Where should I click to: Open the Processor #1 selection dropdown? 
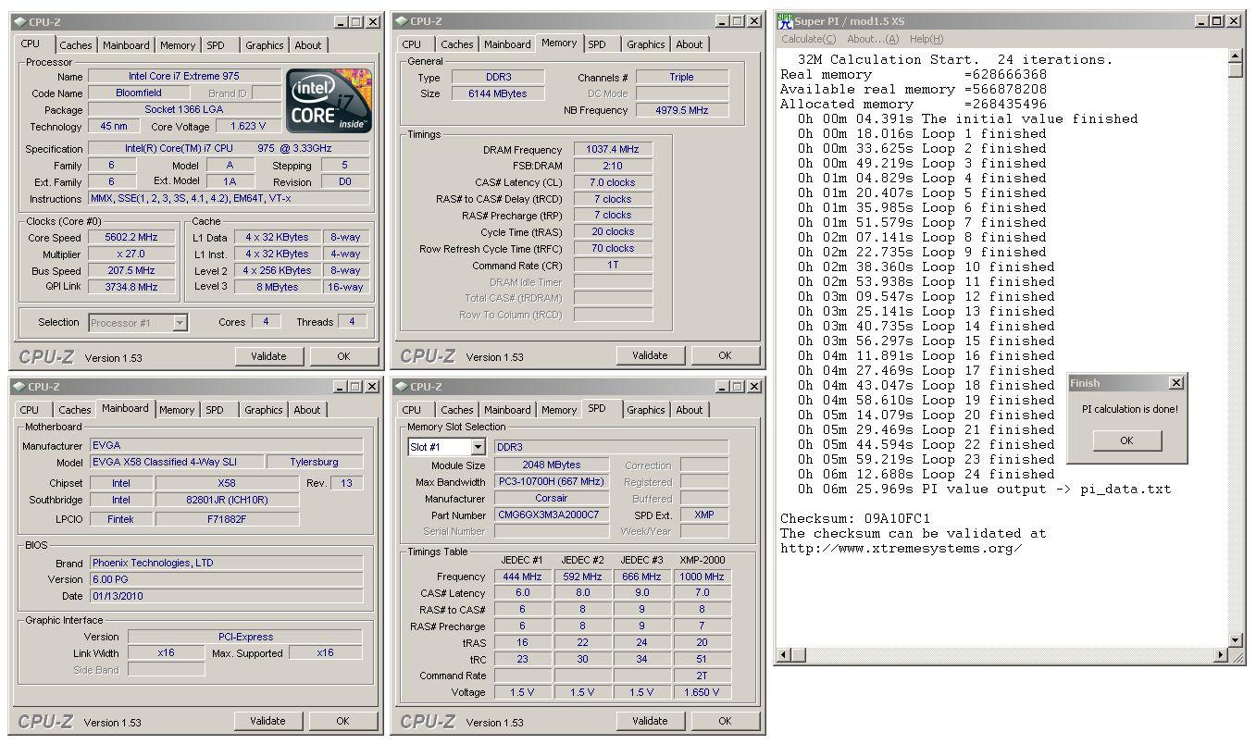(x=180, y=323)
